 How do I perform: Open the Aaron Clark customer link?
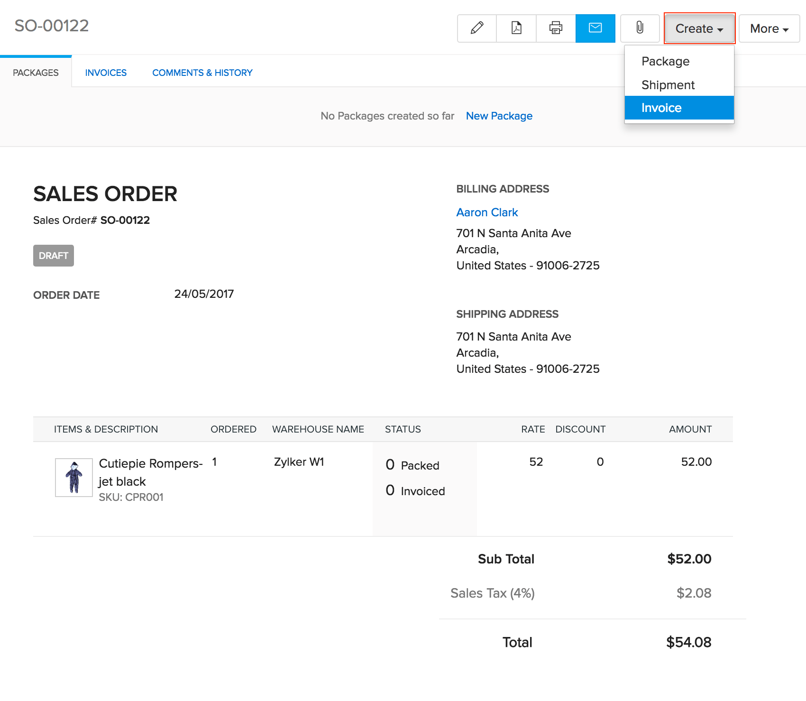487,212
